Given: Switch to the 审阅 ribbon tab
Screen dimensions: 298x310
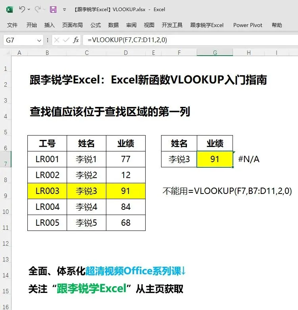Looking at the screenshot, I should [131, 25].
